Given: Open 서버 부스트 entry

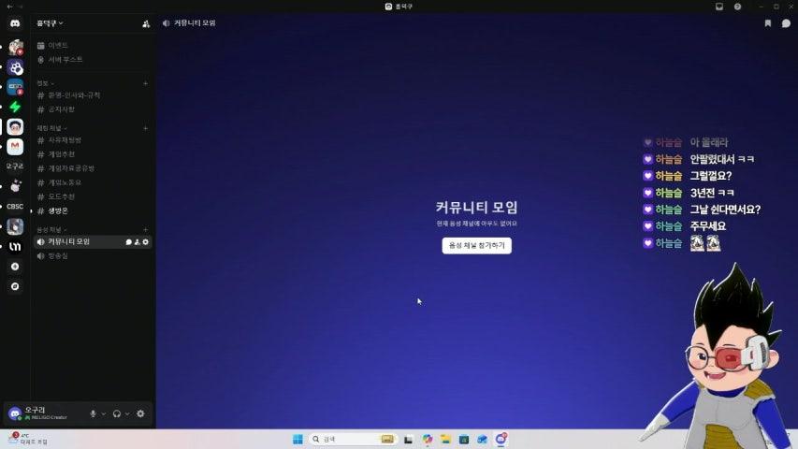Looking at the screenshot, I should point(93,60).
